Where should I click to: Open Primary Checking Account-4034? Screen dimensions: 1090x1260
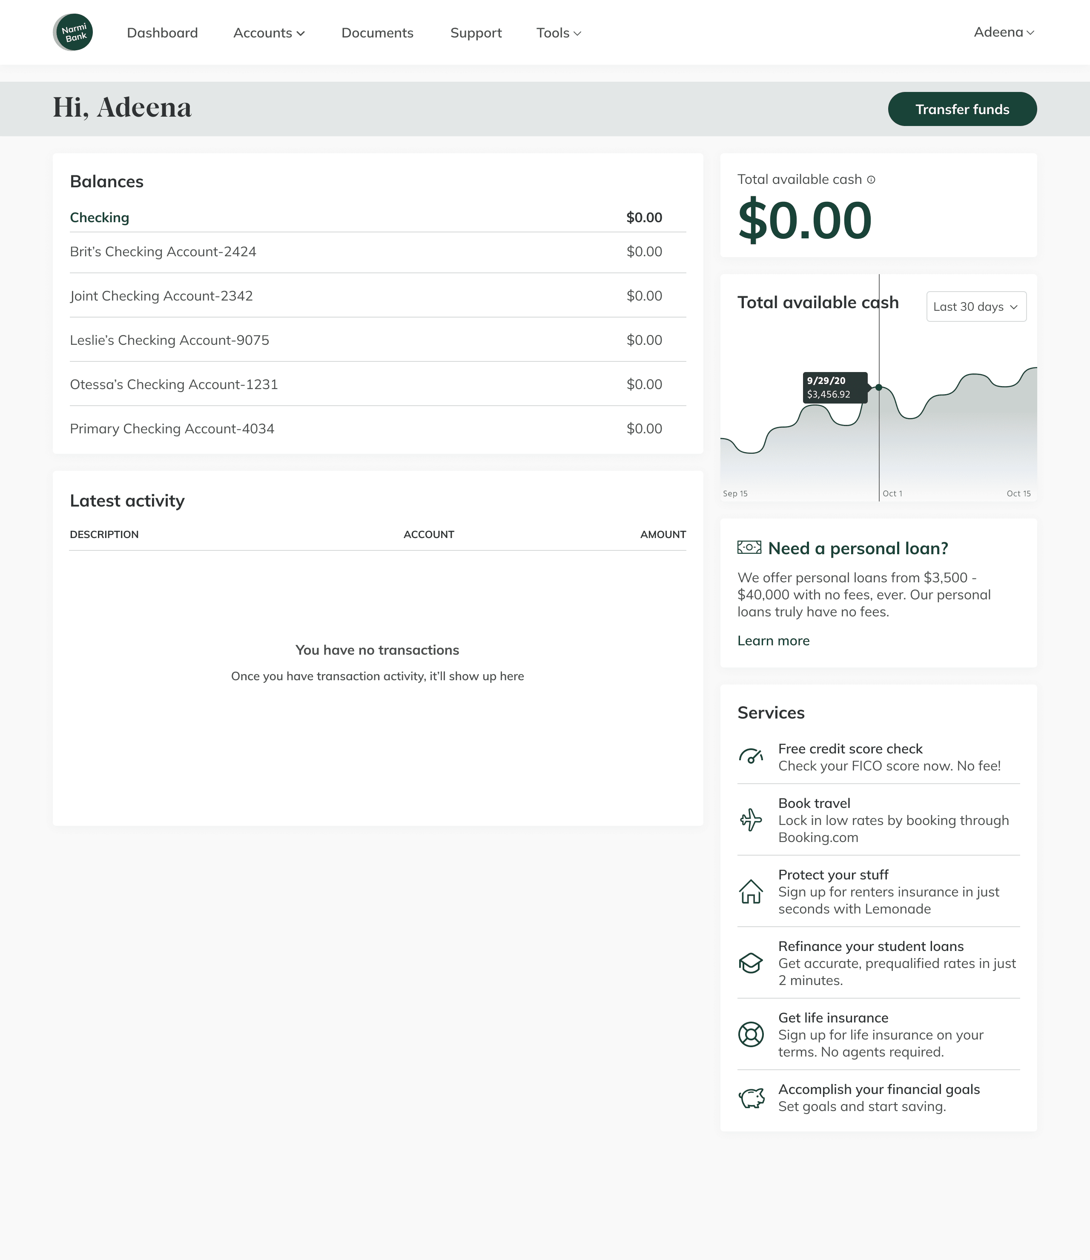pyautogui.click(x=172, y=429)
